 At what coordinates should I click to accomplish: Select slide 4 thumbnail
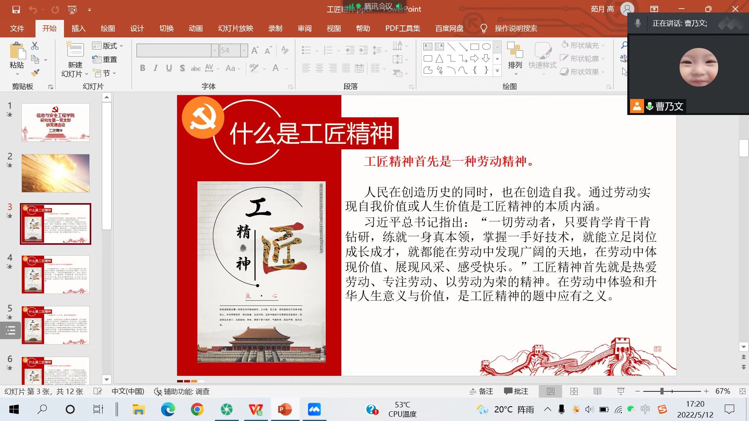coord(55,274)
